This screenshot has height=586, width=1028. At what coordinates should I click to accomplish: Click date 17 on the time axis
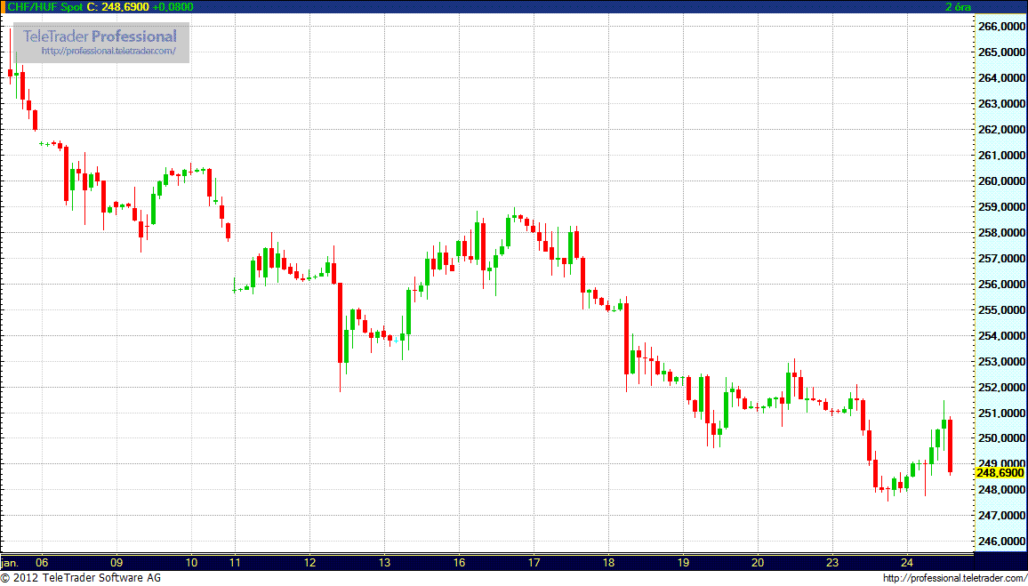click(534, 562)
